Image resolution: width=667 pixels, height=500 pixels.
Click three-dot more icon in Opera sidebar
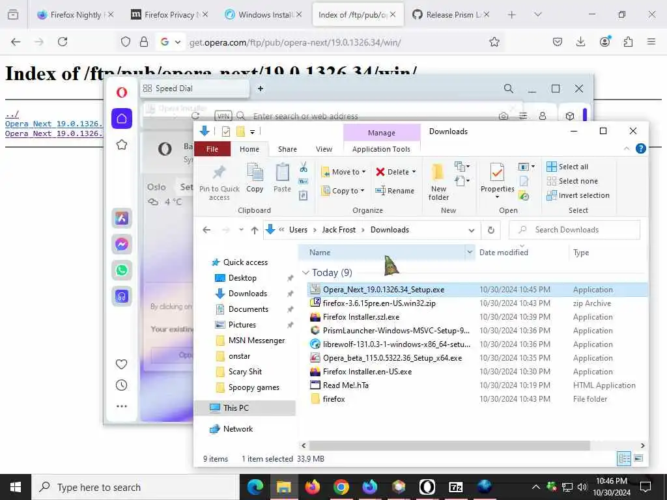coord(122,406)
